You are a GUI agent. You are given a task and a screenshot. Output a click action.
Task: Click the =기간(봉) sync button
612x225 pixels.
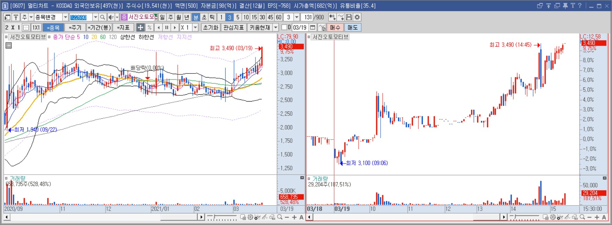click(99, 27)
